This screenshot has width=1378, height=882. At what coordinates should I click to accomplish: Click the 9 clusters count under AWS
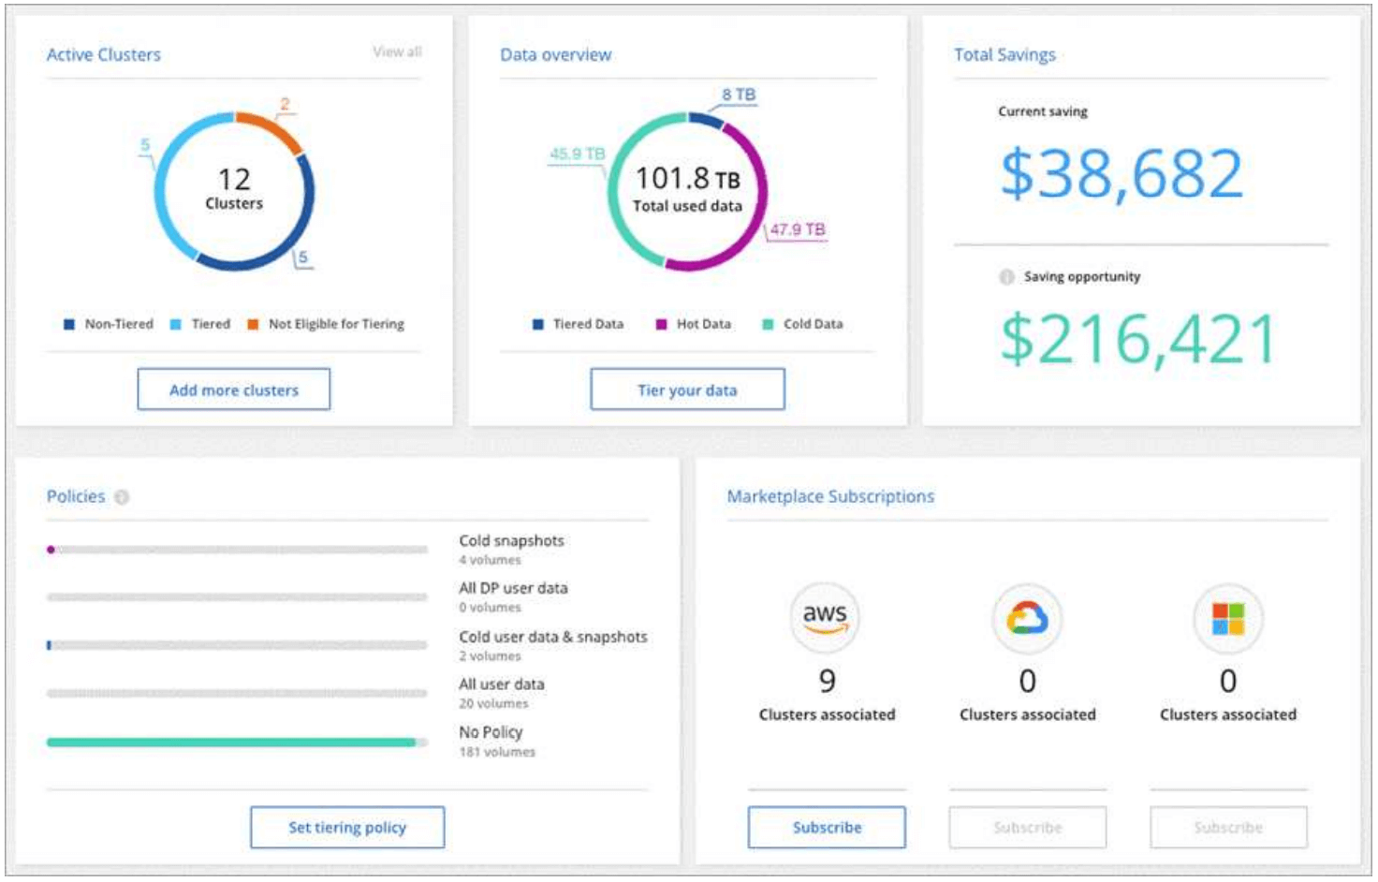[x=827, y=681]
